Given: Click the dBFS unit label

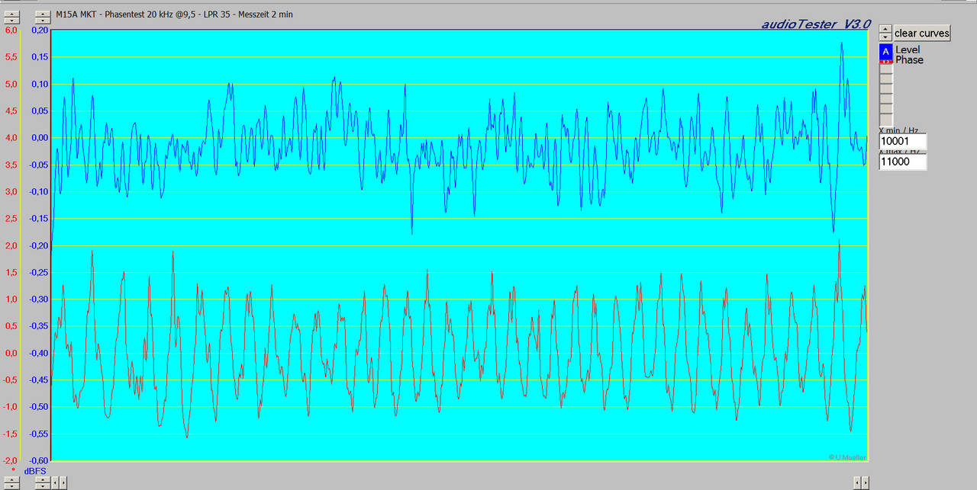Looking at the screenshot, I should pos(35,471).
